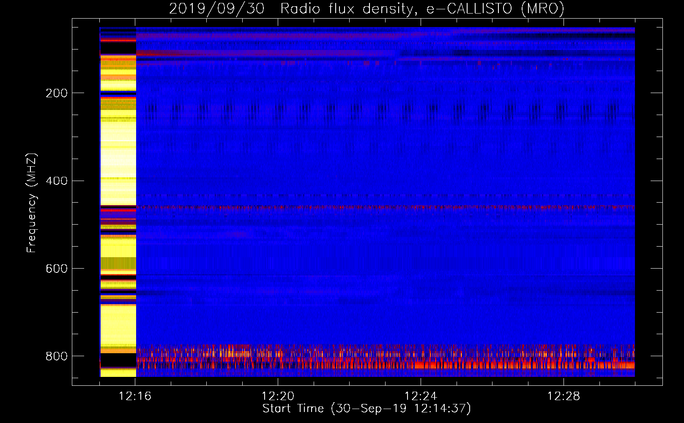The width and height of the screenshot is (684, 423).
Task: Click the 800 frequency tick label
Action: [x=57, y=356]
